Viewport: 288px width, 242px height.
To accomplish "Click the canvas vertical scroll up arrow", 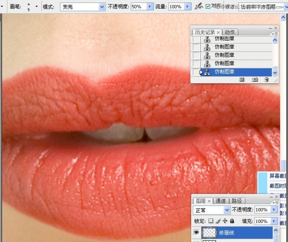I will [283, 18].
